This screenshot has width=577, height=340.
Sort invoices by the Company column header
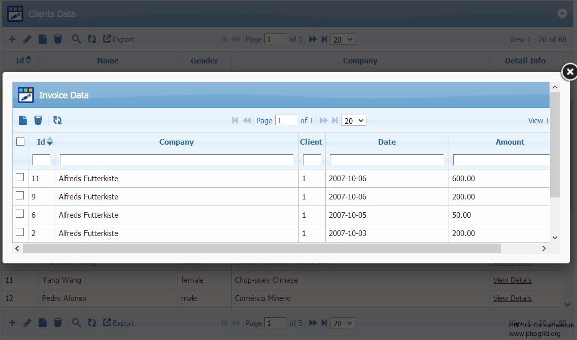click(x=176, y=142)
